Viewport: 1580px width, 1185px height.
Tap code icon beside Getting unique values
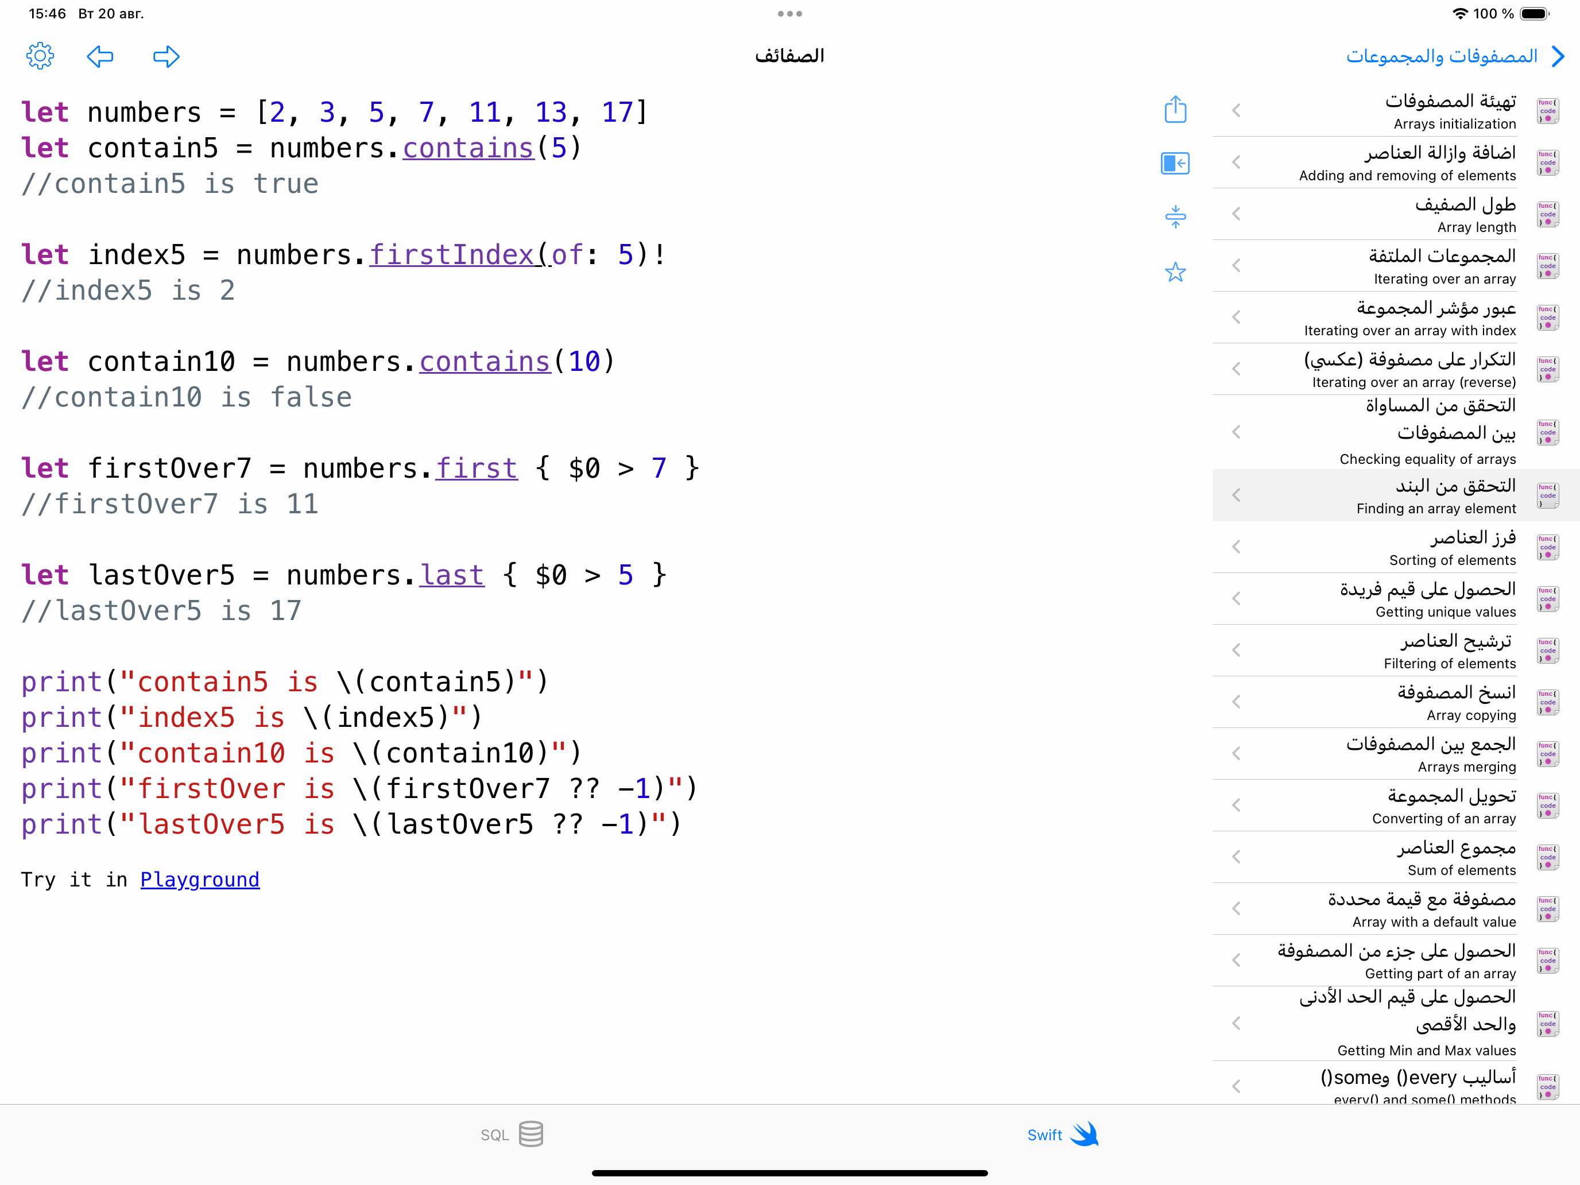1547,599
